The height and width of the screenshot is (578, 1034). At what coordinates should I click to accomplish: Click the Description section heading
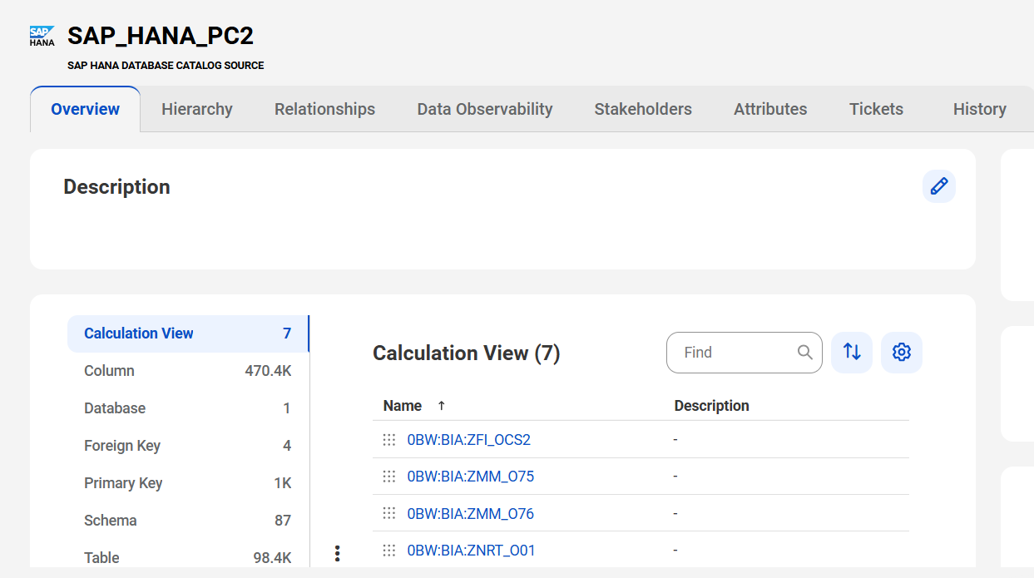116,187
